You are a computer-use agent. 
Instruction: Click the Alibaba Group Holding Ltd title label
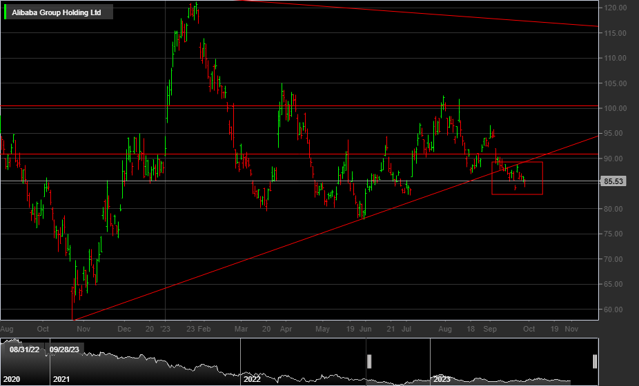(56, 12)
